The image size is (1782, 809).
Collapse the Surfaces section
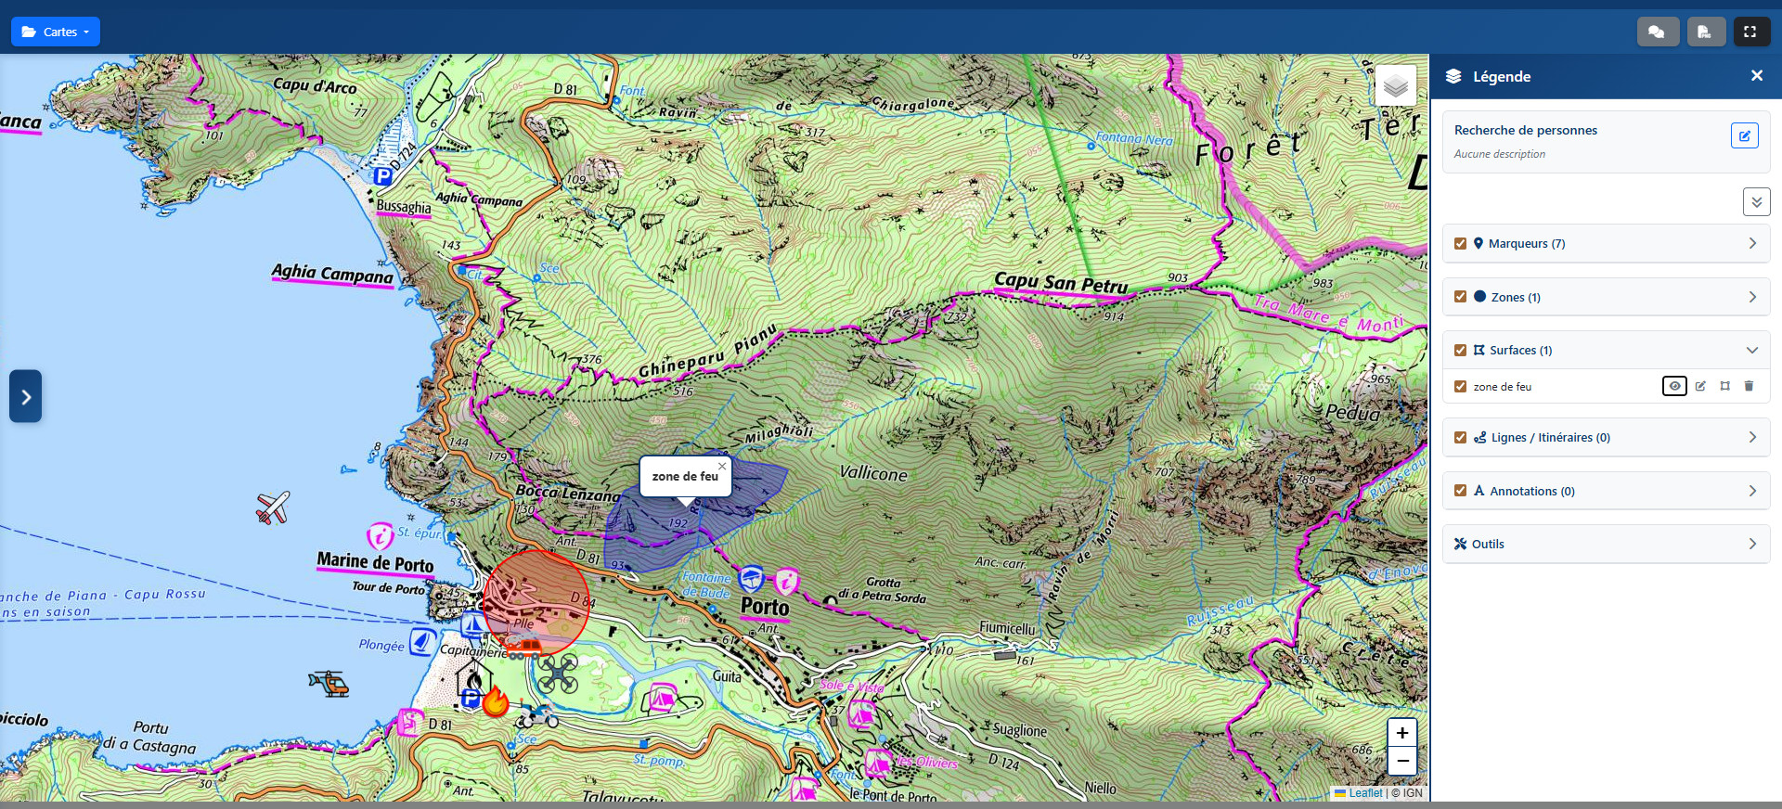[1751, 350]
